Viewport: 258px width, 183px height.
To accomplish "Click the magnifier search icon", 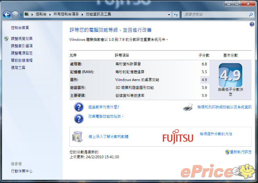I will click(x=251, y=15).
